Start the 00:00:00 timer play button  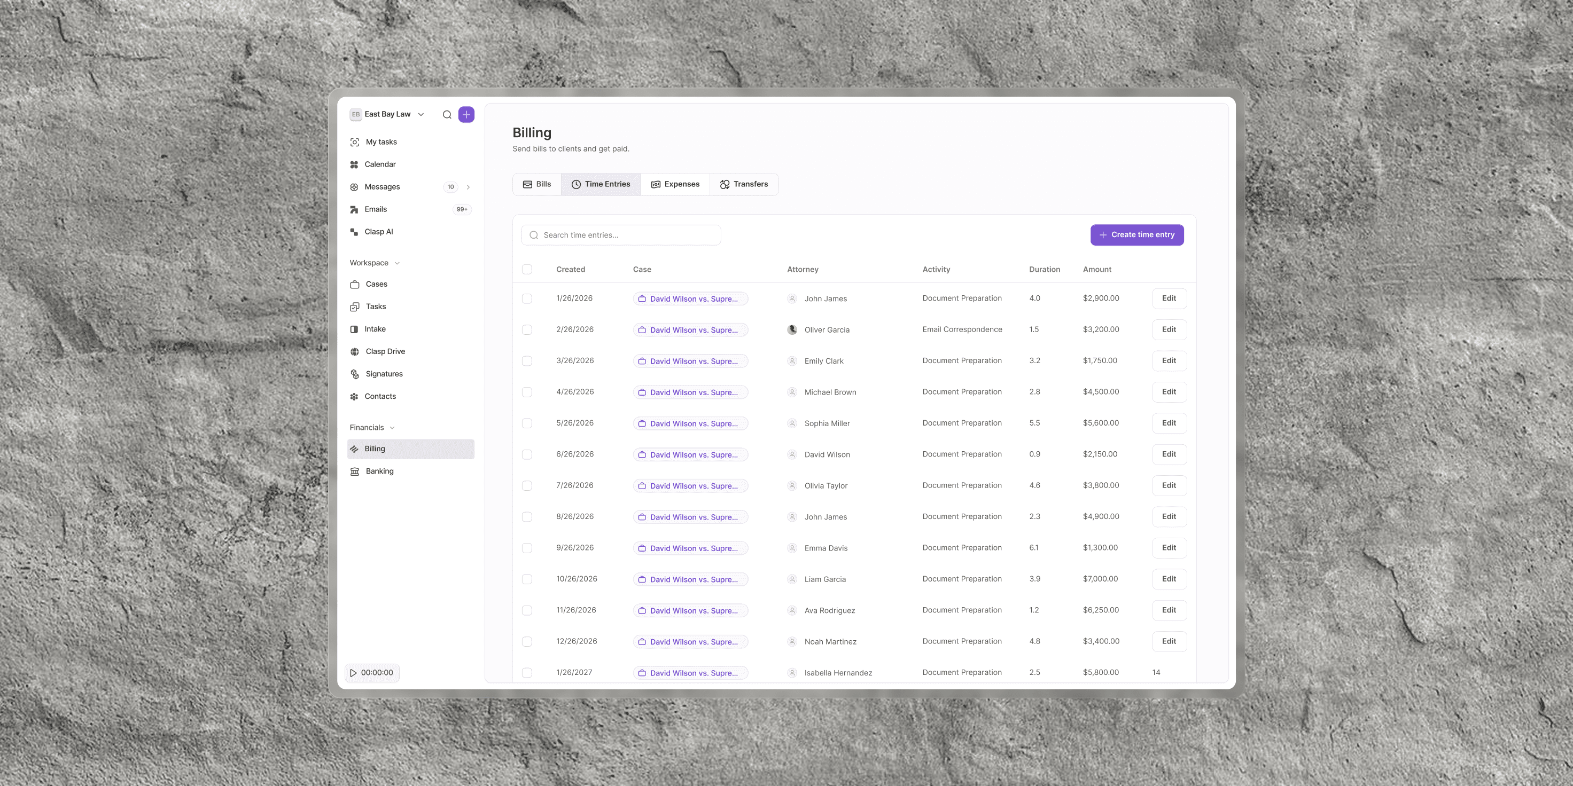(x=354, y=673)
